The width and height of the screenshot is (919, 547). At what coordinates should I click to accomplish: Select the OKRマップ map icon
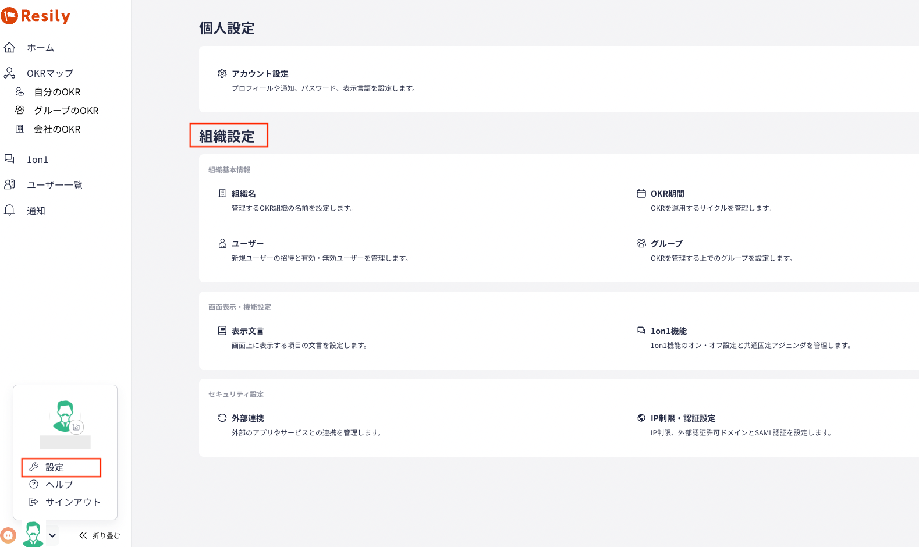click(x=9, y=73)
